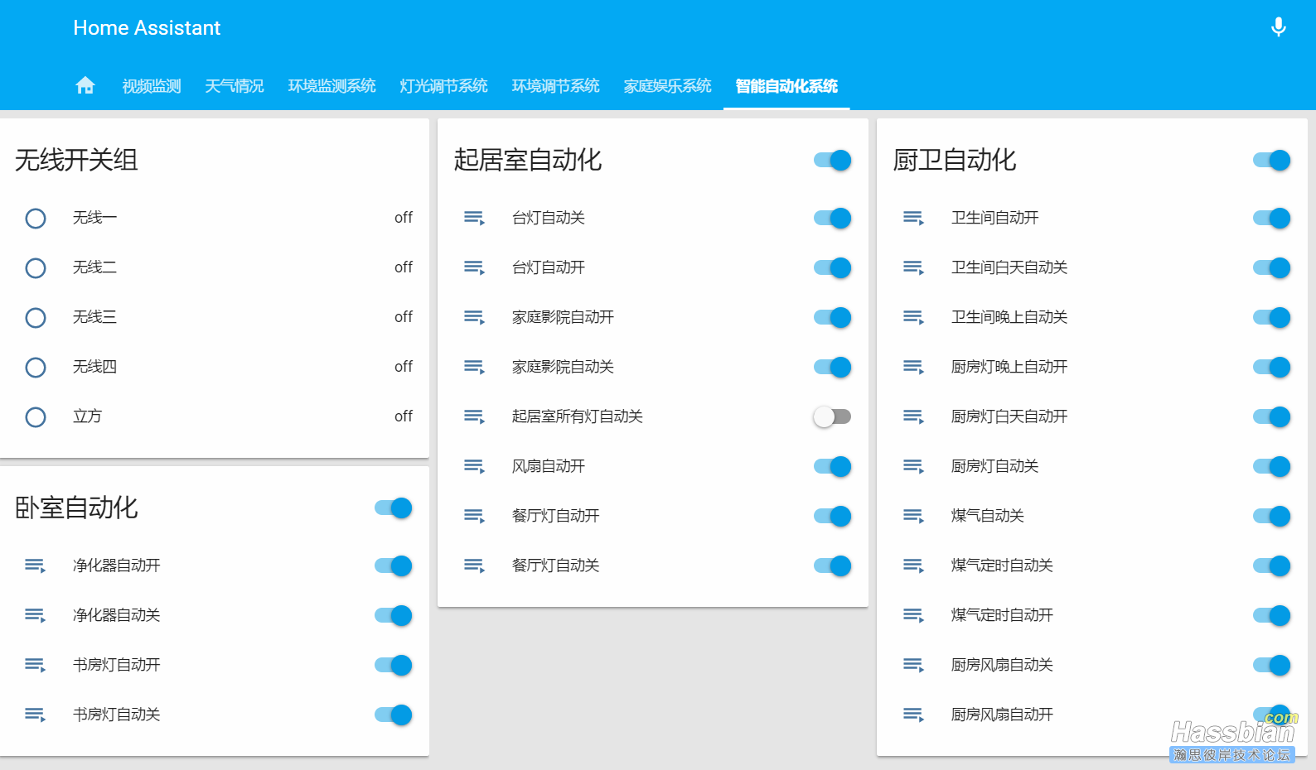Click the 无线一 entity name
Screen dimensions: 1316x770
click(94, 218)
